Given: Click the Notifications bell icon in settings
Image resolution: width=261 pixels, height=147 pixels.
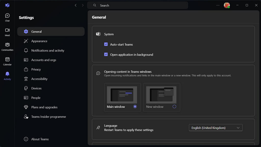Looking at the screenshot, I should click(x=26, y=50).
